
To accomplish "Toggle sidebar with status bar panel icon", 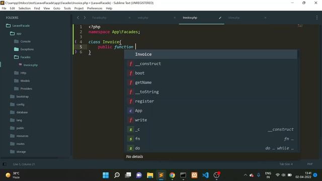I will coord(5,164).
